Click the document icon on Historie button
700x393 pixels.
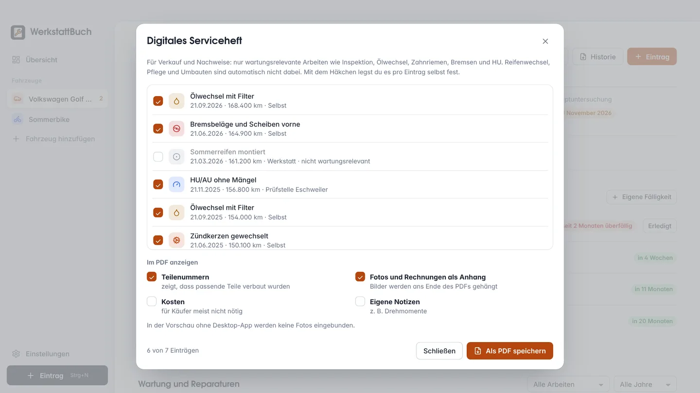click(x=583, y=57)
